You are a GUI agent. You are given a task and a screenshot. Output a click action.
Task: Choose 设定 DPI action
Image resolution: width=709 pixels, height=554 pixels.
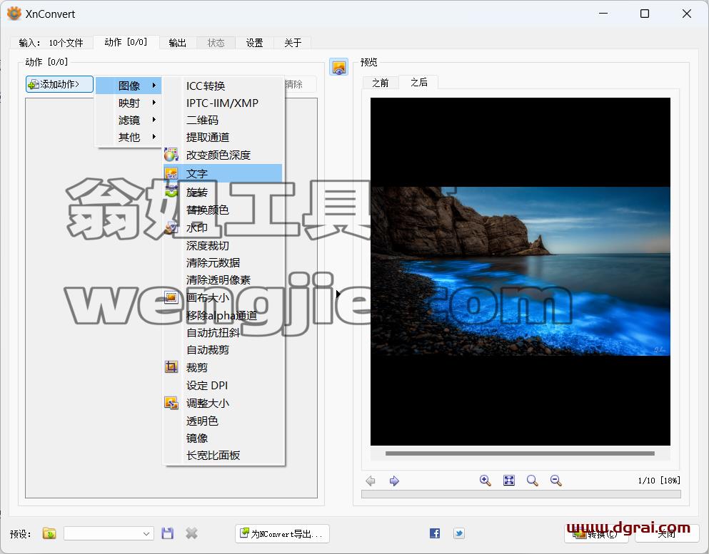(x=223, y=385)
